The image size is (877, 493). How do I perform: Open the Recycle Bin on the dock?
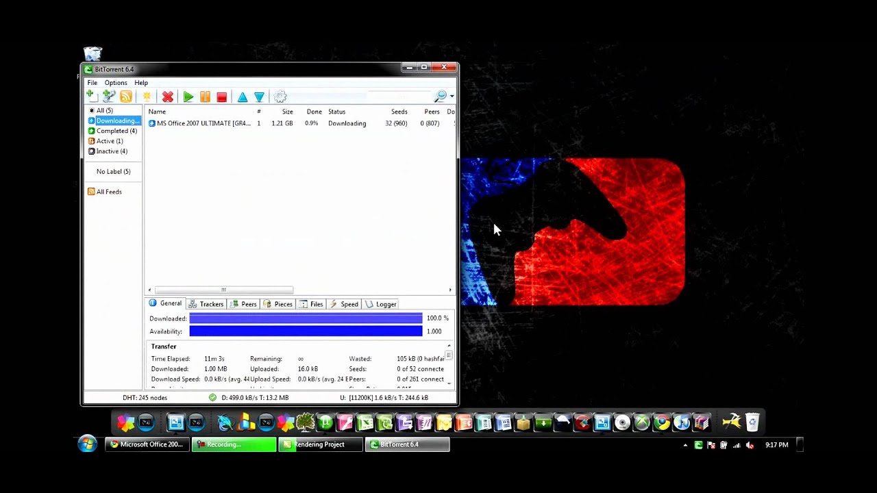tap(752, 422)
